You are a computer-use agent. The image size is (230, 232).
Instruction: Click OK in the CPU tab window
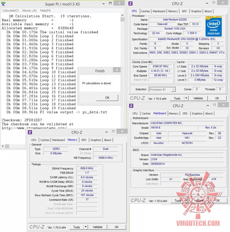pos(217,98)
